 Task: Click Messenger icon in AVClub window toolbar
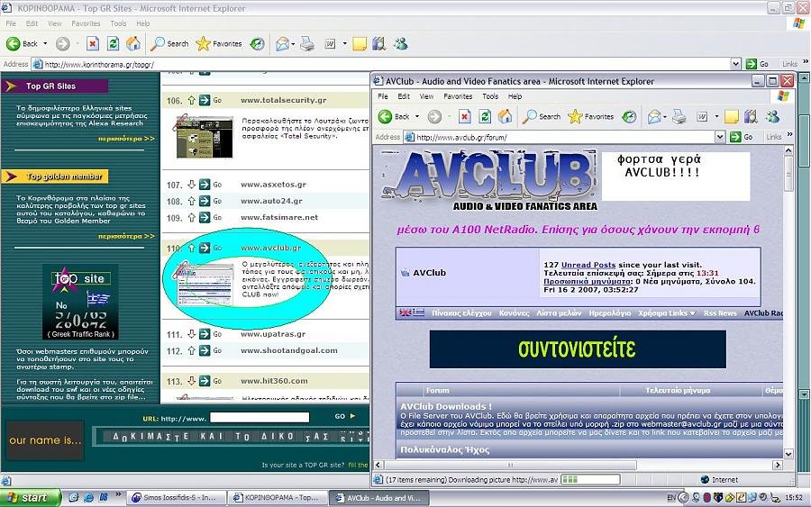tap(773, 117)
